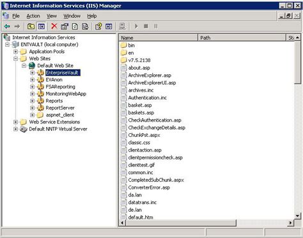Open Properties toolbar icon

[65, 26]
